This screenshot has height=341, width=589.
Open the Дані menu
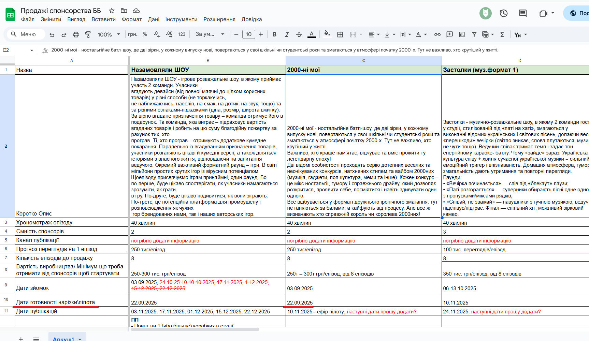154,19
